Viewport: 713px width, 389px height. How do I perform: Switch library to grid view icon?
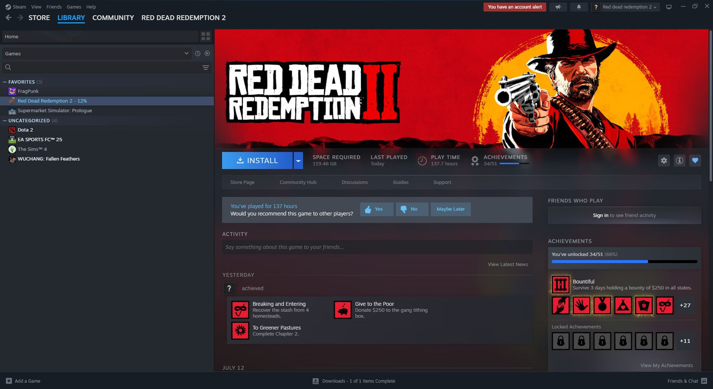click(x=206, y=36)
